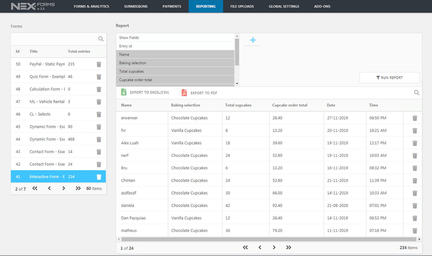Jump to first page of report entries
Viewport: 432px width, 256px height.
[x=245, y=247]
